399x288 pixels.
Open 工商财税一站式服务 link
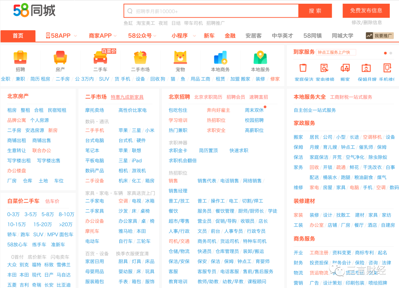point(351,97)
